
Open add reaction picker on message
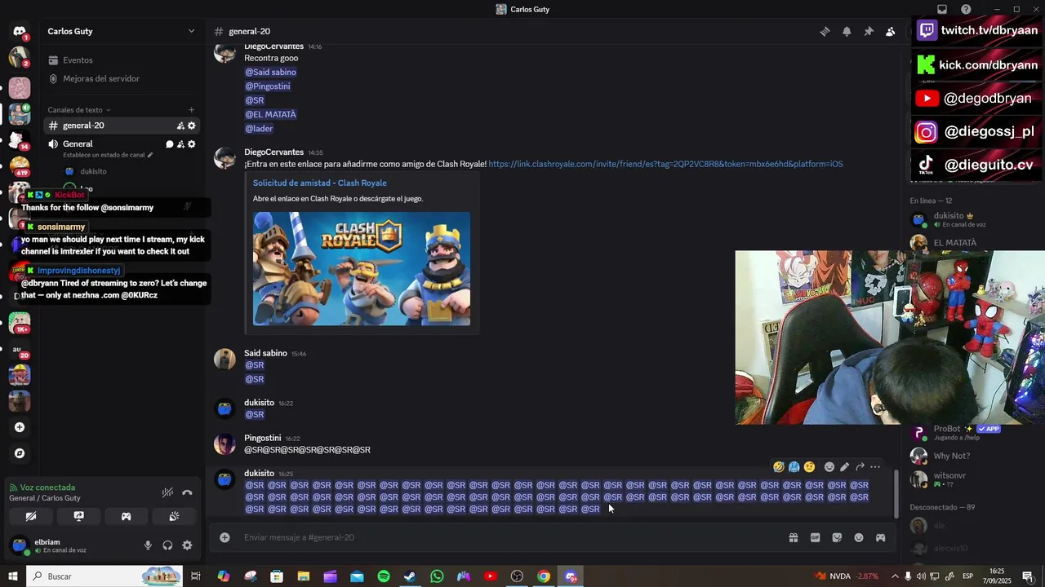(829, 467)
